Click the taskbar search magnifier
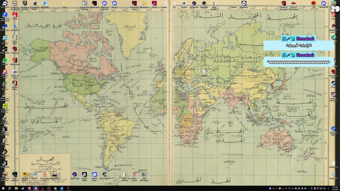 pos(10,188)
